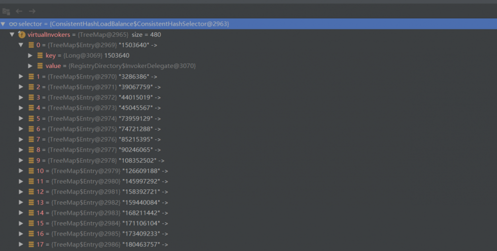Click the entry icon for index 9
The image size is (497, 251).
[x=31, y=161]
